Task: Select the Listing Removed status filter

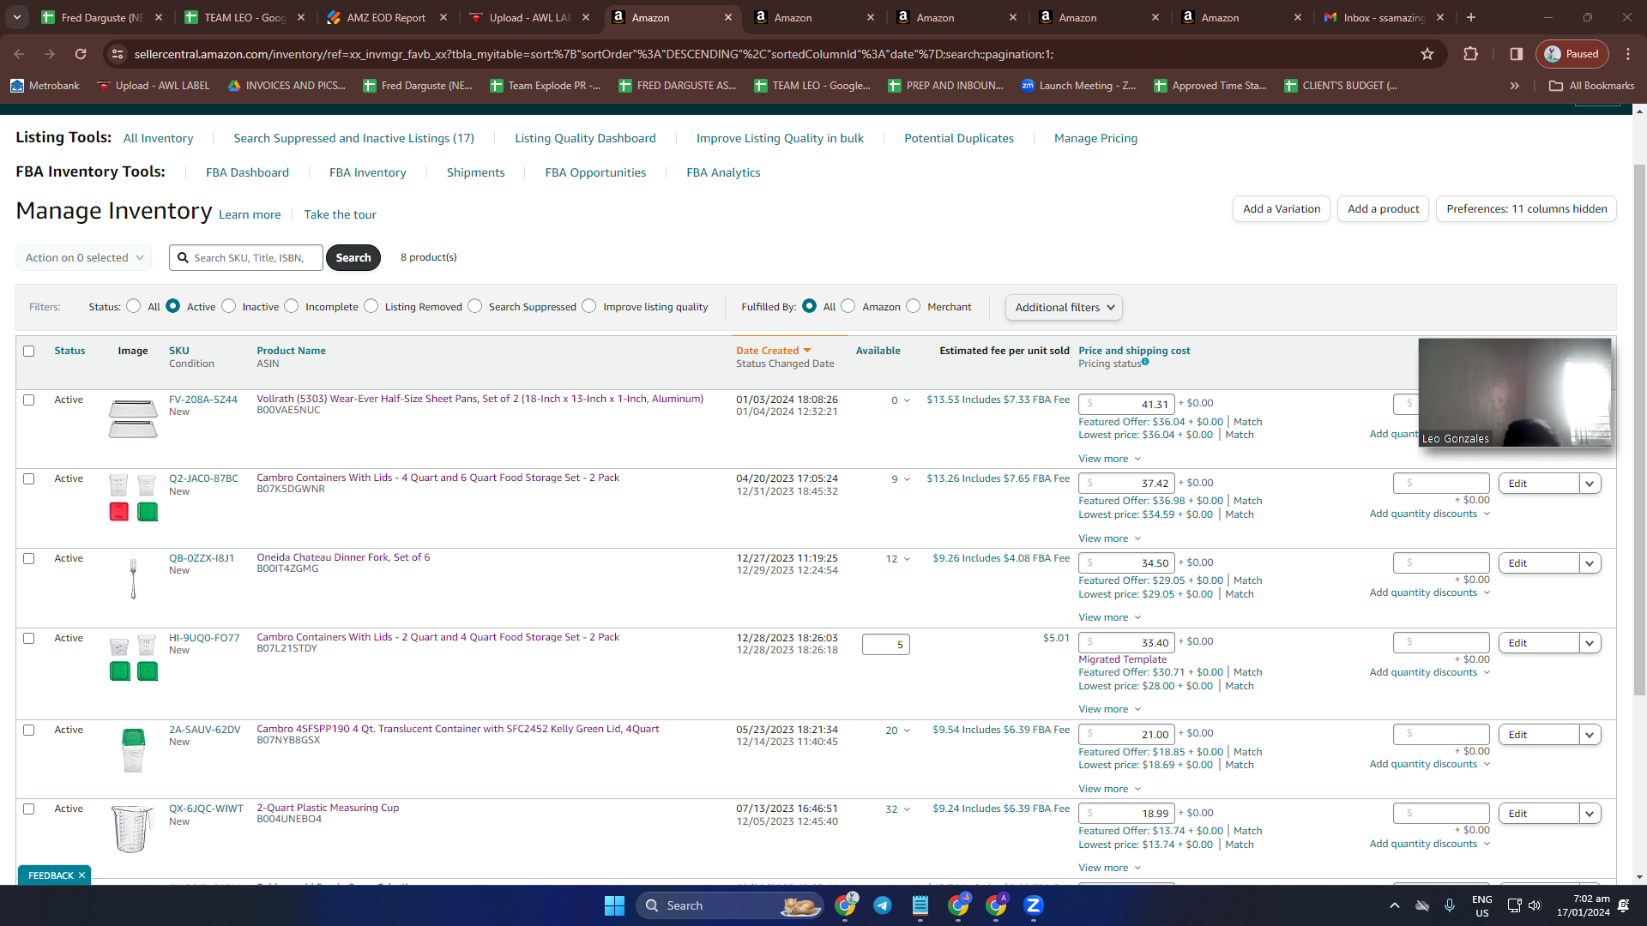Action: pos(371,306)
